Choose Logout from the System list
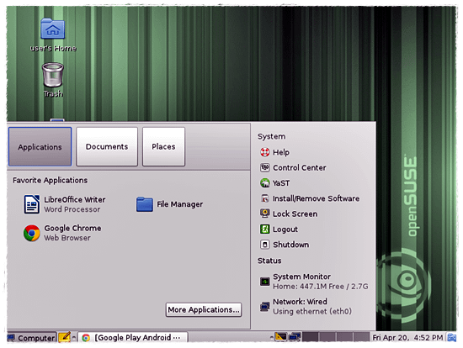Image resolution: width=463 pixels, height=348 pixels. [x=279, y=229]
